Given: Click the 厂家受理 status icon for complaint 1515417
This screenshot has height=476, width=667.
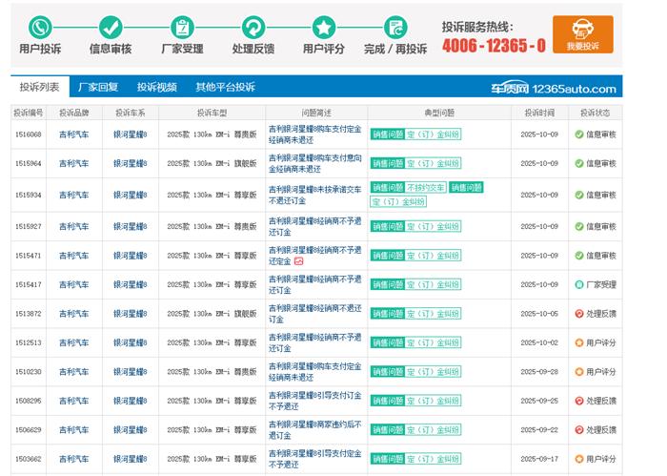Looking at the screenshot, I should (579, 284).
